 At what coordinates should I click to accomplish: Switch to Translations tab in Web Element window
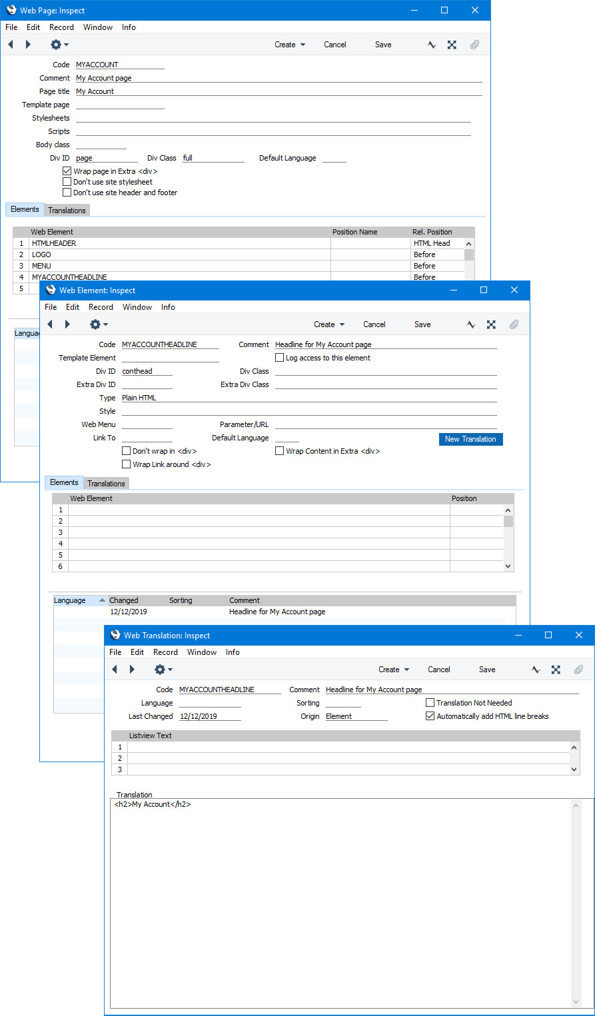coord(106,484)
